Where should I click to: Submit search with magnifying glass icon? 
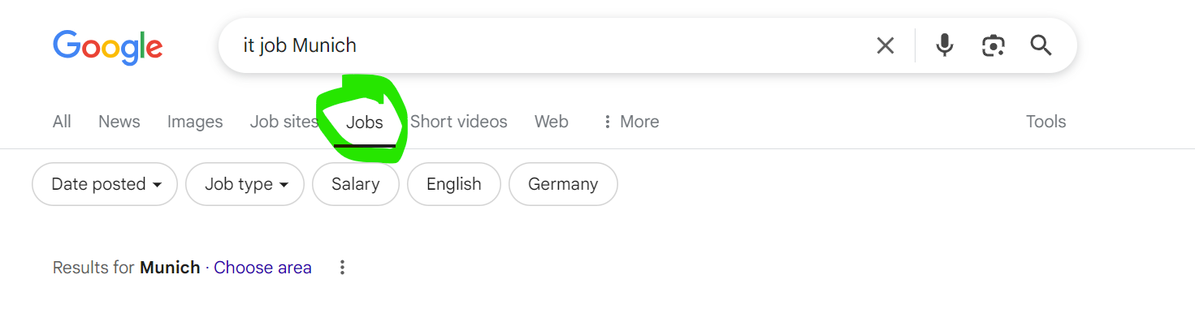tap(1041, 45)
